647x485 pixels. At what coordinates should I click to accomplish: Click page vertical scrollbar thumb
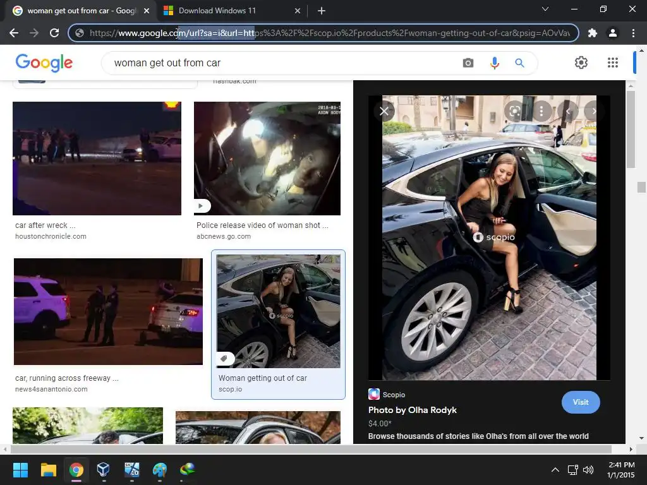(641, 187)
